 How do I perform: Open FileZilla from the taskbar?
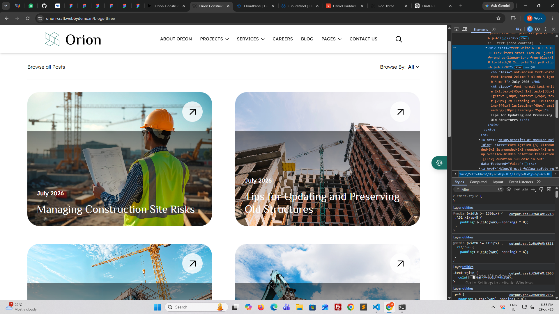coord(338,307)
